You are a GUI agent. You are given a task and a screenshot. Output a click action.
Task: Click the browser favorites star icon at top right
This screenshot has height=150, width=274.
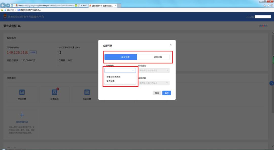268,6
